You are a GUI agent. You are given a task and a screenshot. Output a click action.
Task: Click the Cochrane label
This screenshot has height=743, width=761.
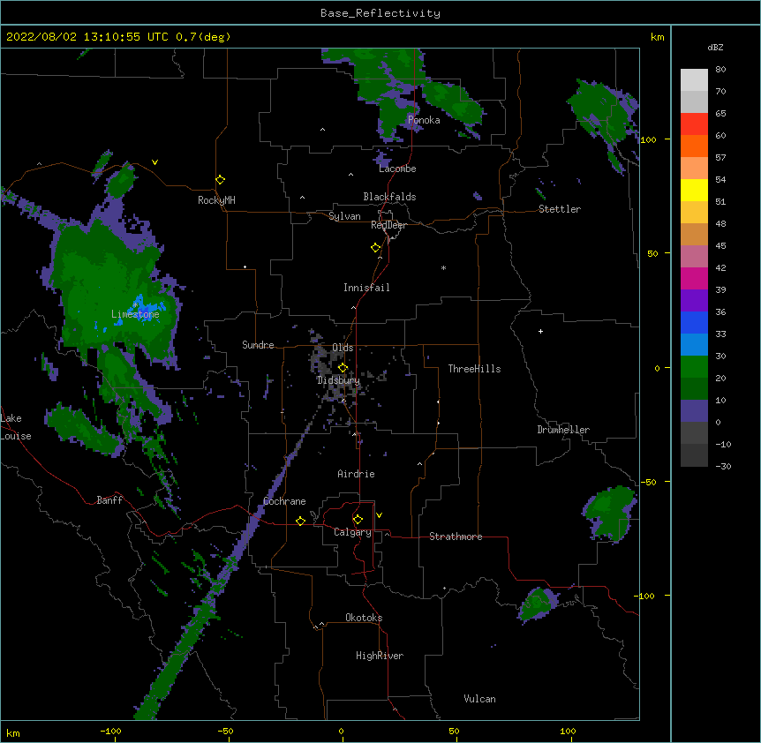[284, 501]
